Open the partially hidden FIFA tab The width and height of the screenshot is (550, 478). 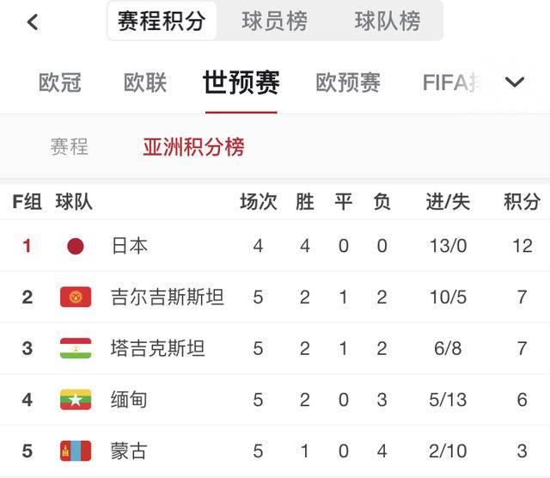451,83
